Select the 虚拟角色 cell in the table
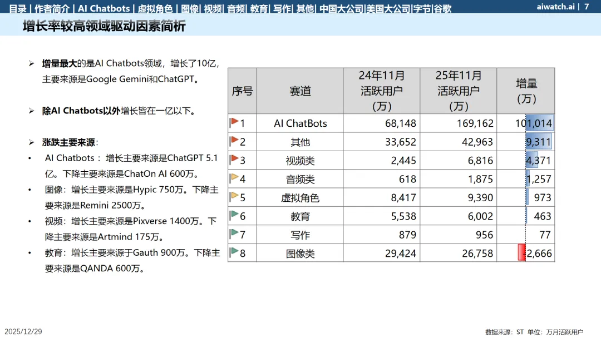 pos(300,197)
